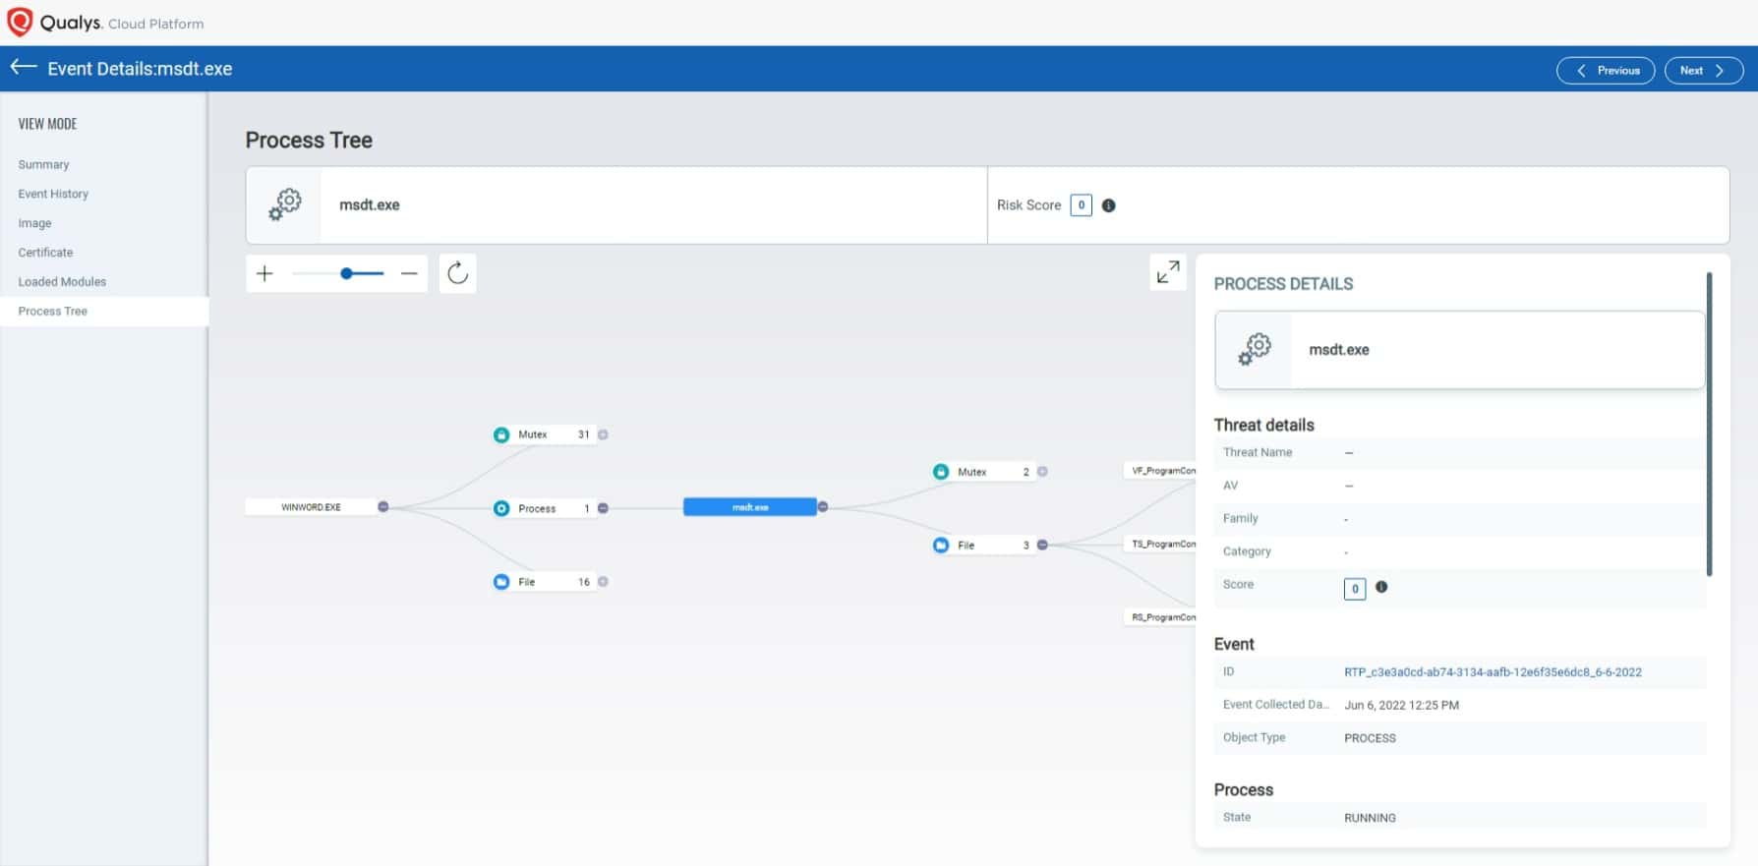Screen dimensions: 1758x866
Task: Expand the File 16 node
Action: (x=603, y=582)
